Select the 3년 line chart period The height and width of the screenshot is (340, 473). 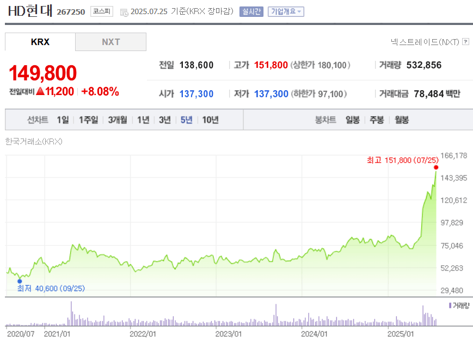pos(165,119)
